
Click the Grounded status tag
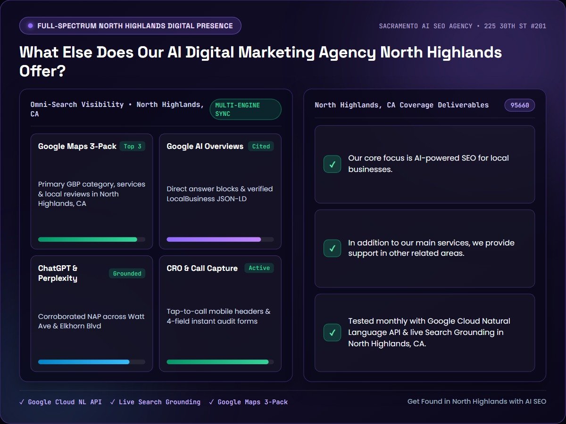tap(127, 273)
